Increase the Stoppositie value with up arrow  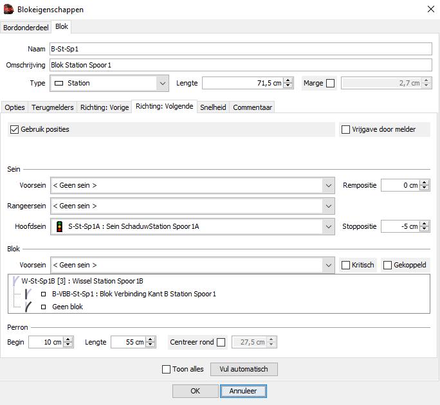(425, 224)
